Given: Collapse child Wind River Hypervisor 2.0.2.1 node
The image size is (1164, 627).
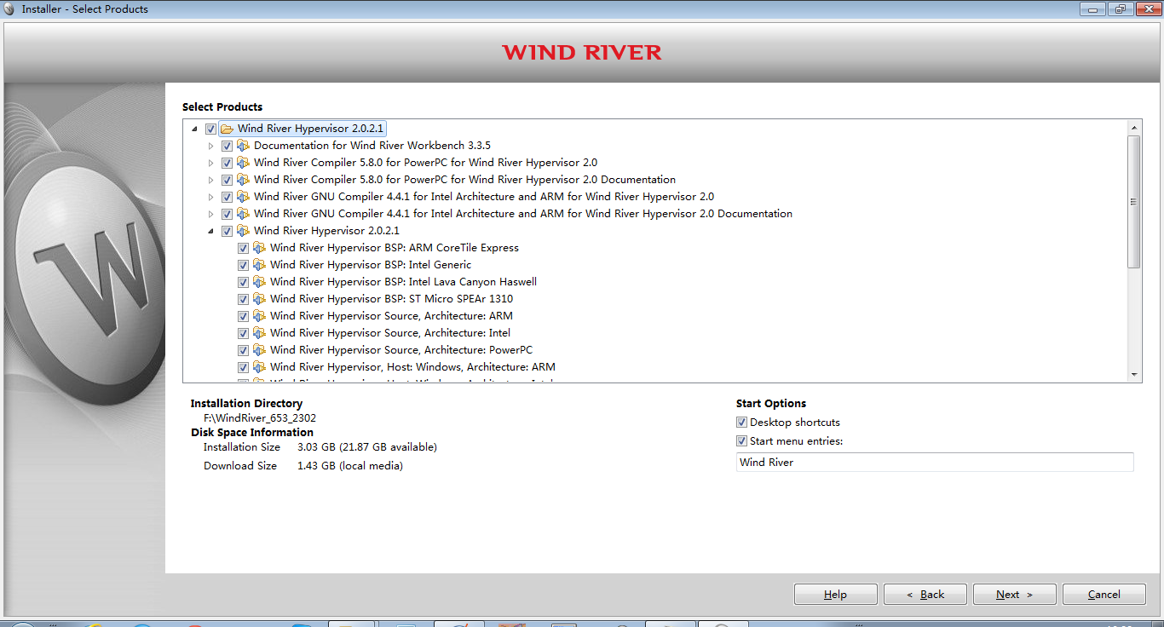Looking at the screenshot, I should (211, 231).
